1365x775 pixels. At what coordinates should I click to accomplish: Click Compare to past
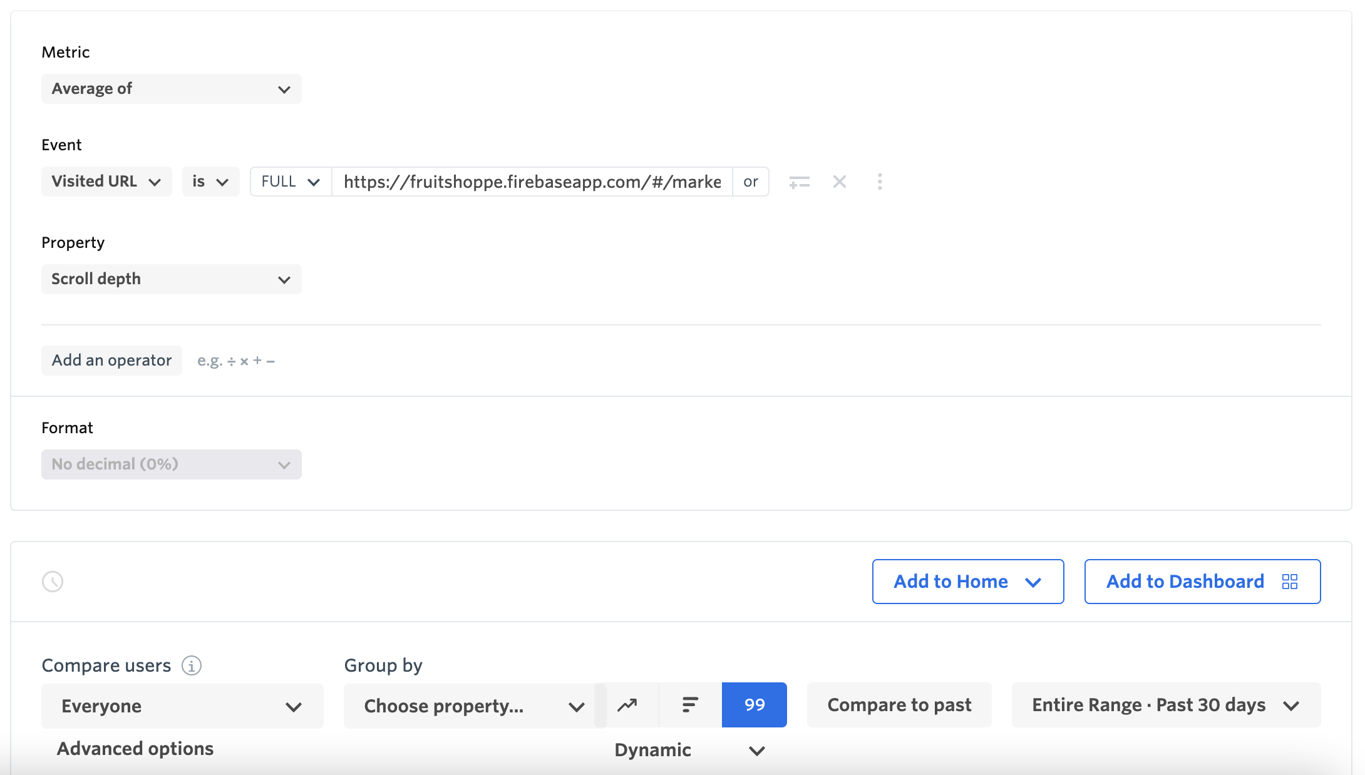[x=899, y=705]
